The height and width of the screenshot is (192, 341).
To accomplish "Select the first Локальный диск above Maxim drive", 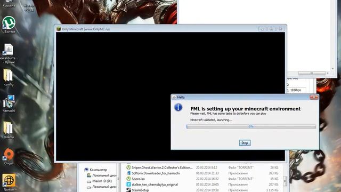I will (104, 175).
